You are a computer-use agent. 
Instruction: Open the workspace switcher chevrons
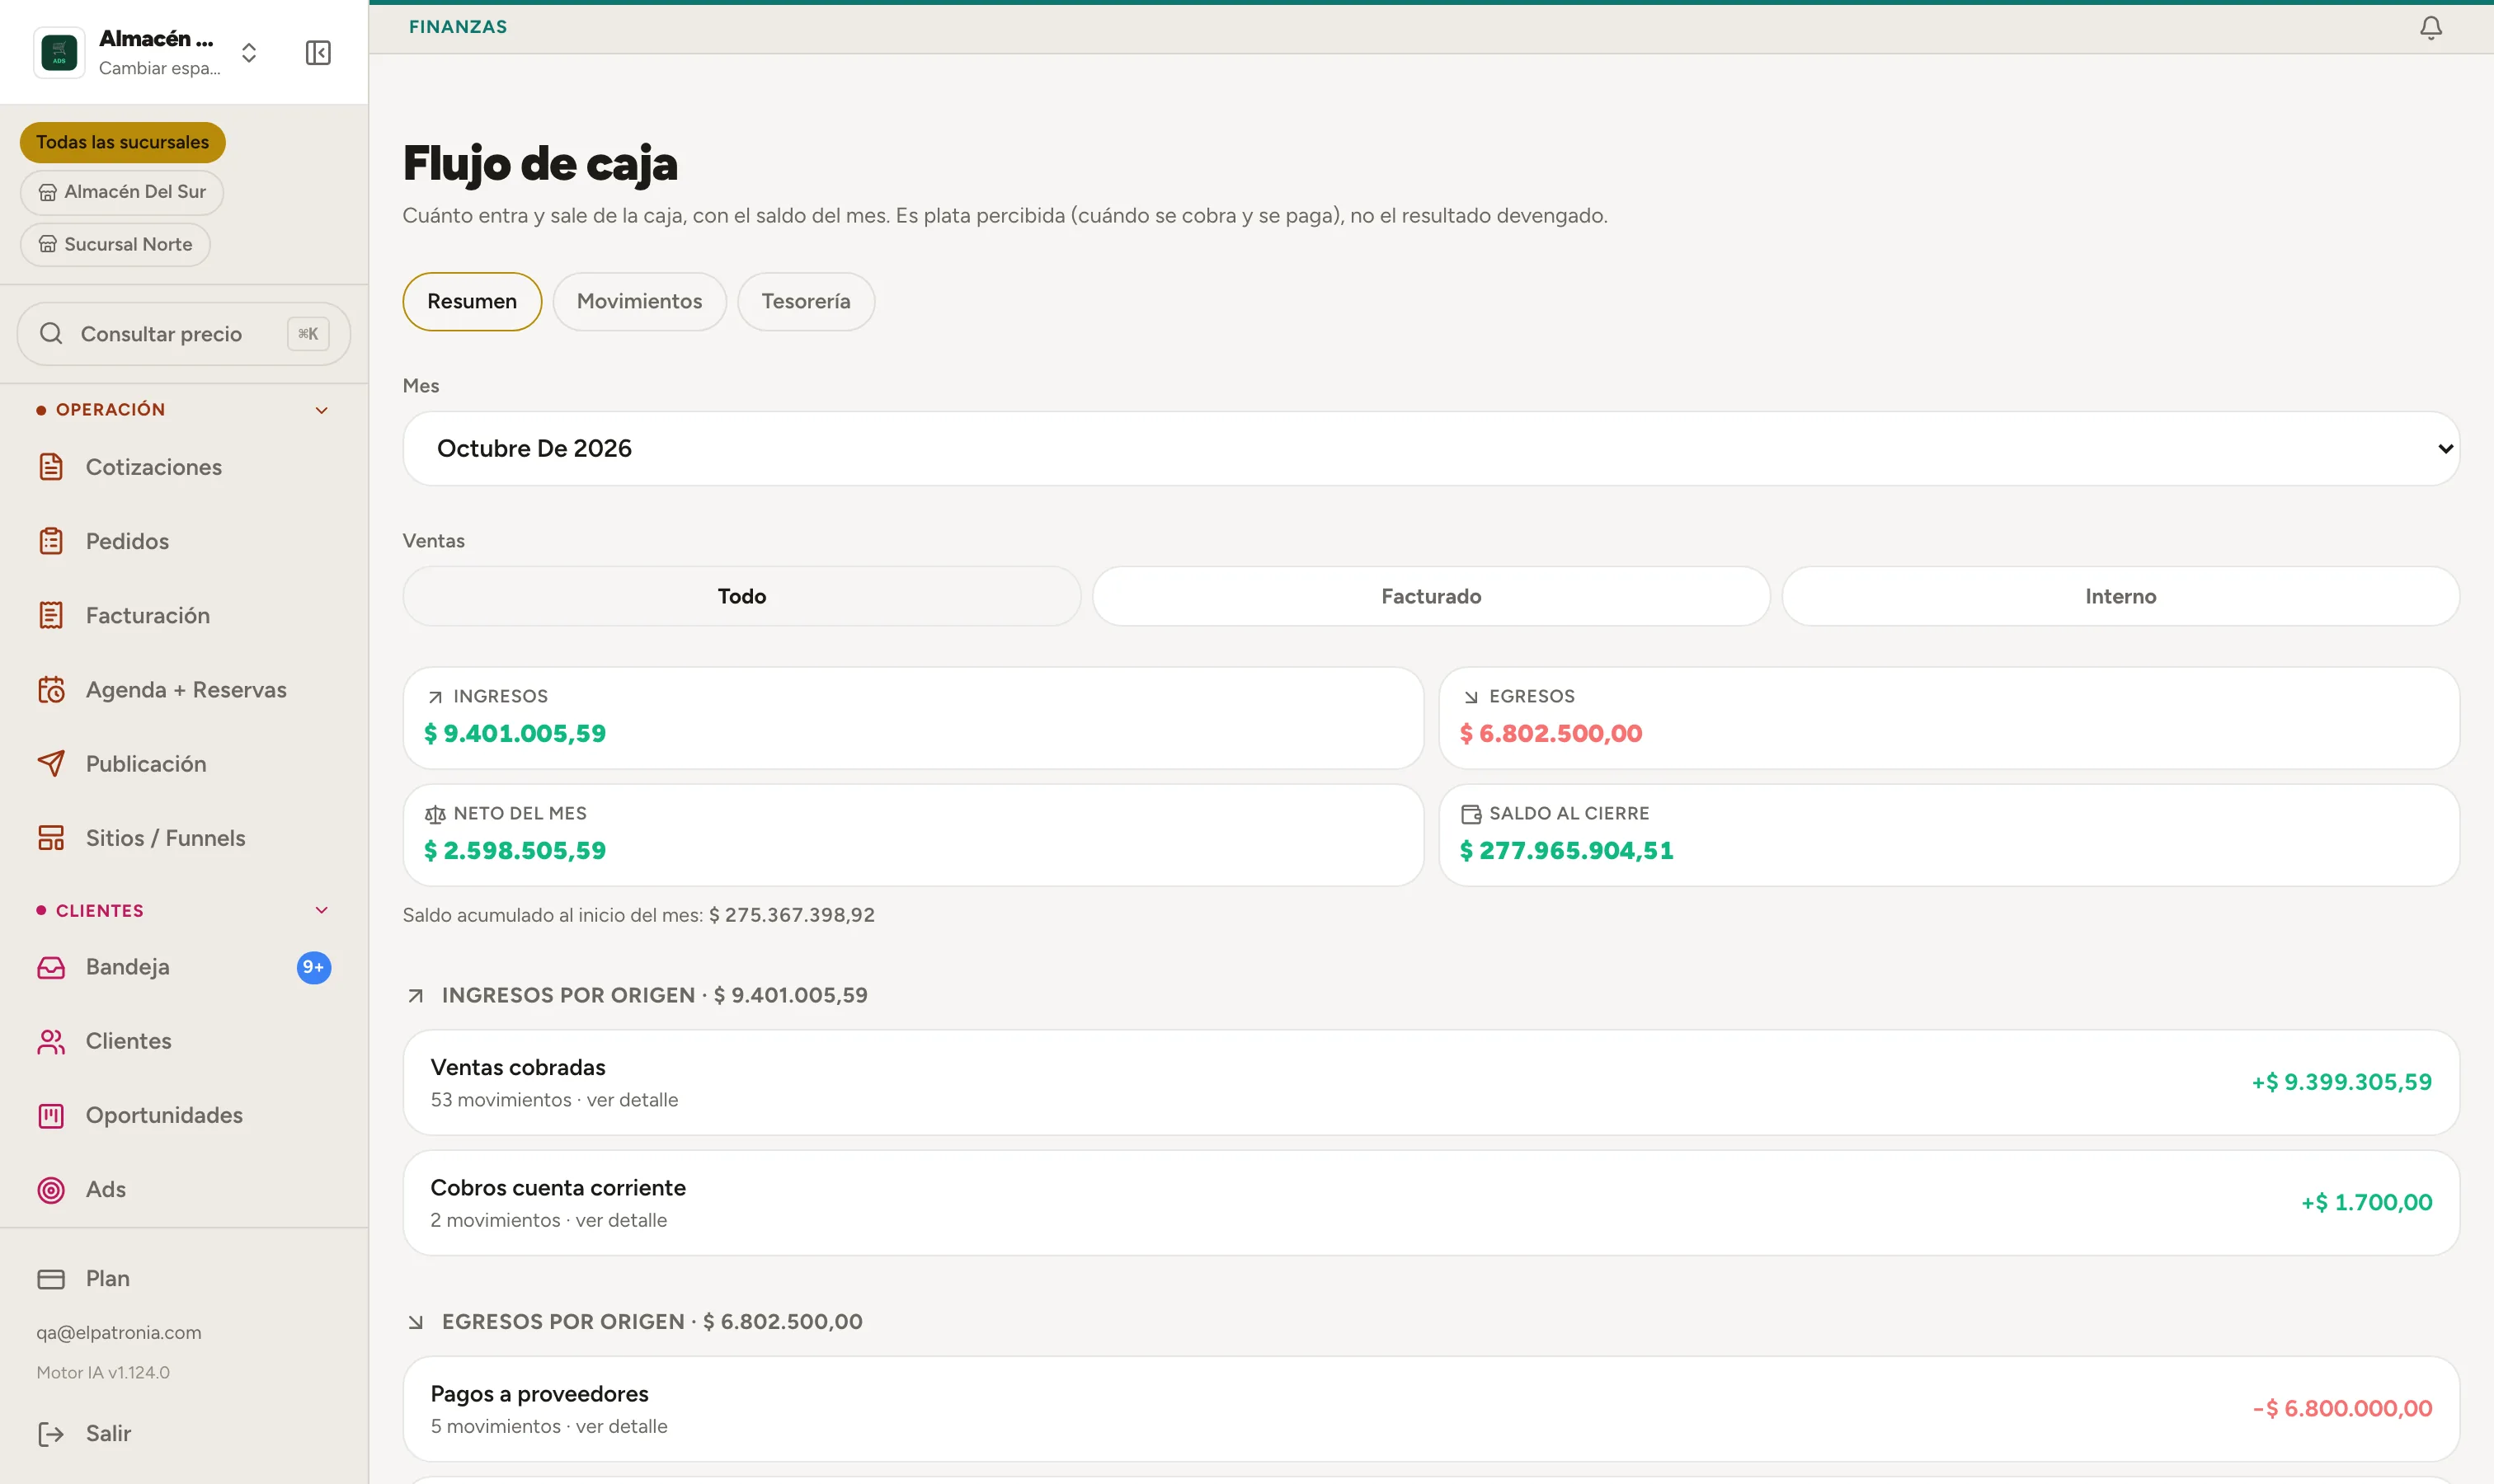(x=249, y=53)
